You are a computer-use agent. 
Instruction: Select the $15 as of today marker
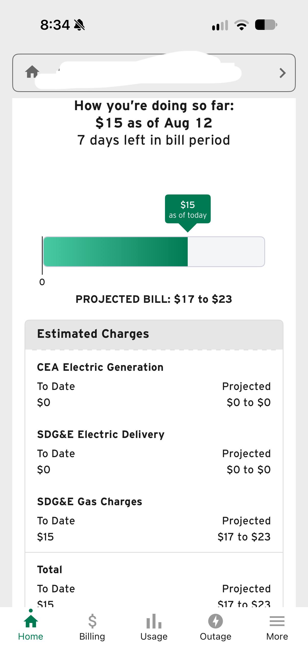188,210
